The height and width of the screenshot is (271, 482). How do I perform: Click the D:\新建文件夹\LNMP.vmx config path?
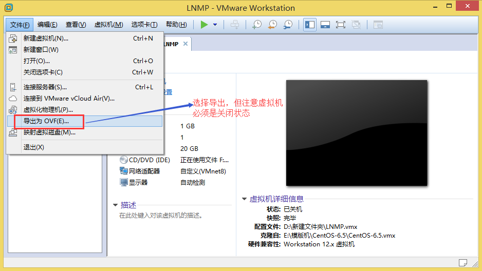pos(320,227)
